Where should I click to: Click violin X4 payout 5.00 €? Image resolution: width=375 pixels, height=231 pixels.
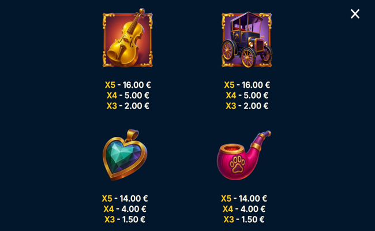point(128,95)
